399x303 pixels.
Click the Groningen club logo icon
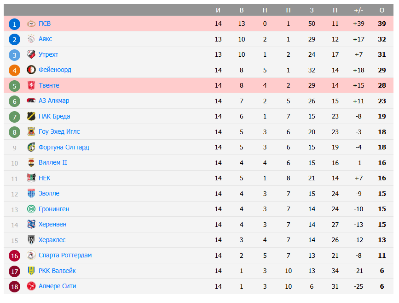pos(31,209)
